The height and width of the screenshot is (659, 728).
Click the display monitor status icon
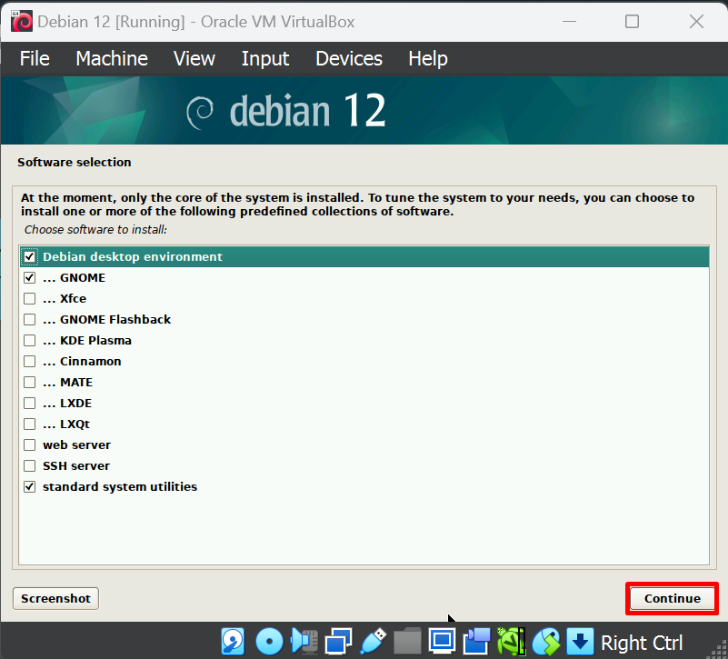[x=442, y=642]
